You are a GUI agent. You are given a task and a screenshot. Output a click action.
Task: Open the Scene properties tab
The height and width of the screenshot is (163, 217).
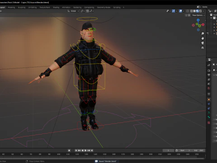pos(209,84)
